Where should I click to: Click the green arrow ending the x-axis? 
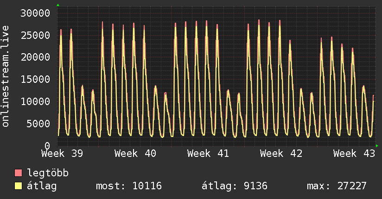[377, 146]
